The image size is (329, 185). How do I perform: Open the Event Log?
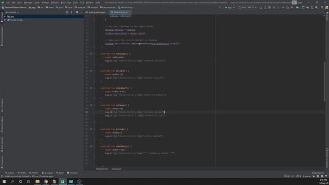pos(318,173)
